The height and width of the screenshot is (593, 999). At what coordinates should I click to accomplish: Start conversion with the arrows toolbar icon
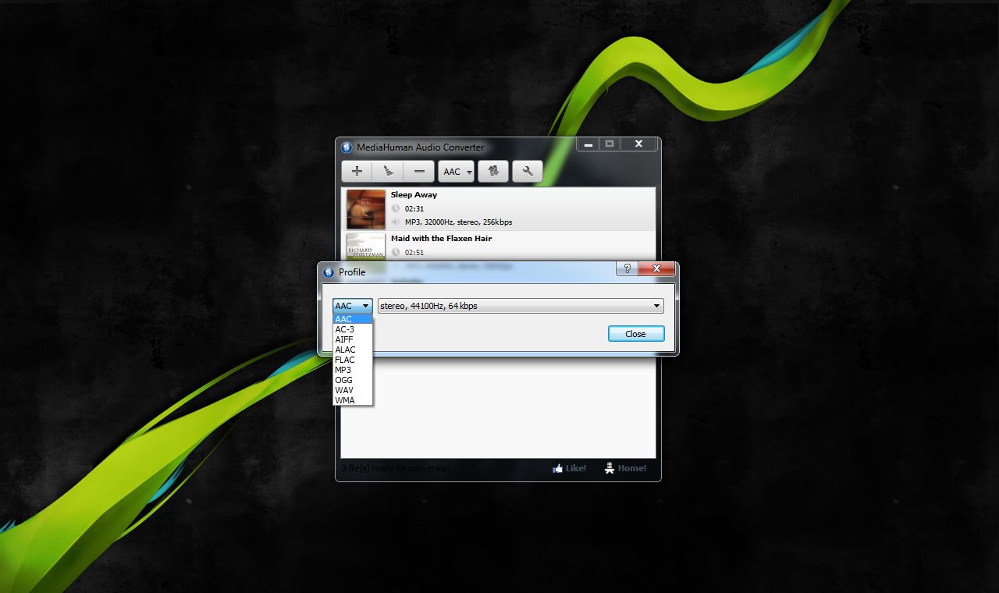pyautogui.click(x=493, y=172)
